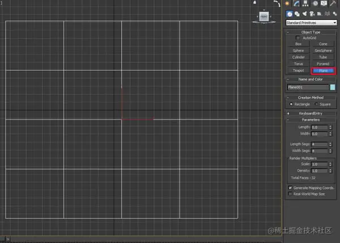Uncheck Generate Mapping Coords
The width and height of the screenshot is (340, 243).
click(290, 187)
